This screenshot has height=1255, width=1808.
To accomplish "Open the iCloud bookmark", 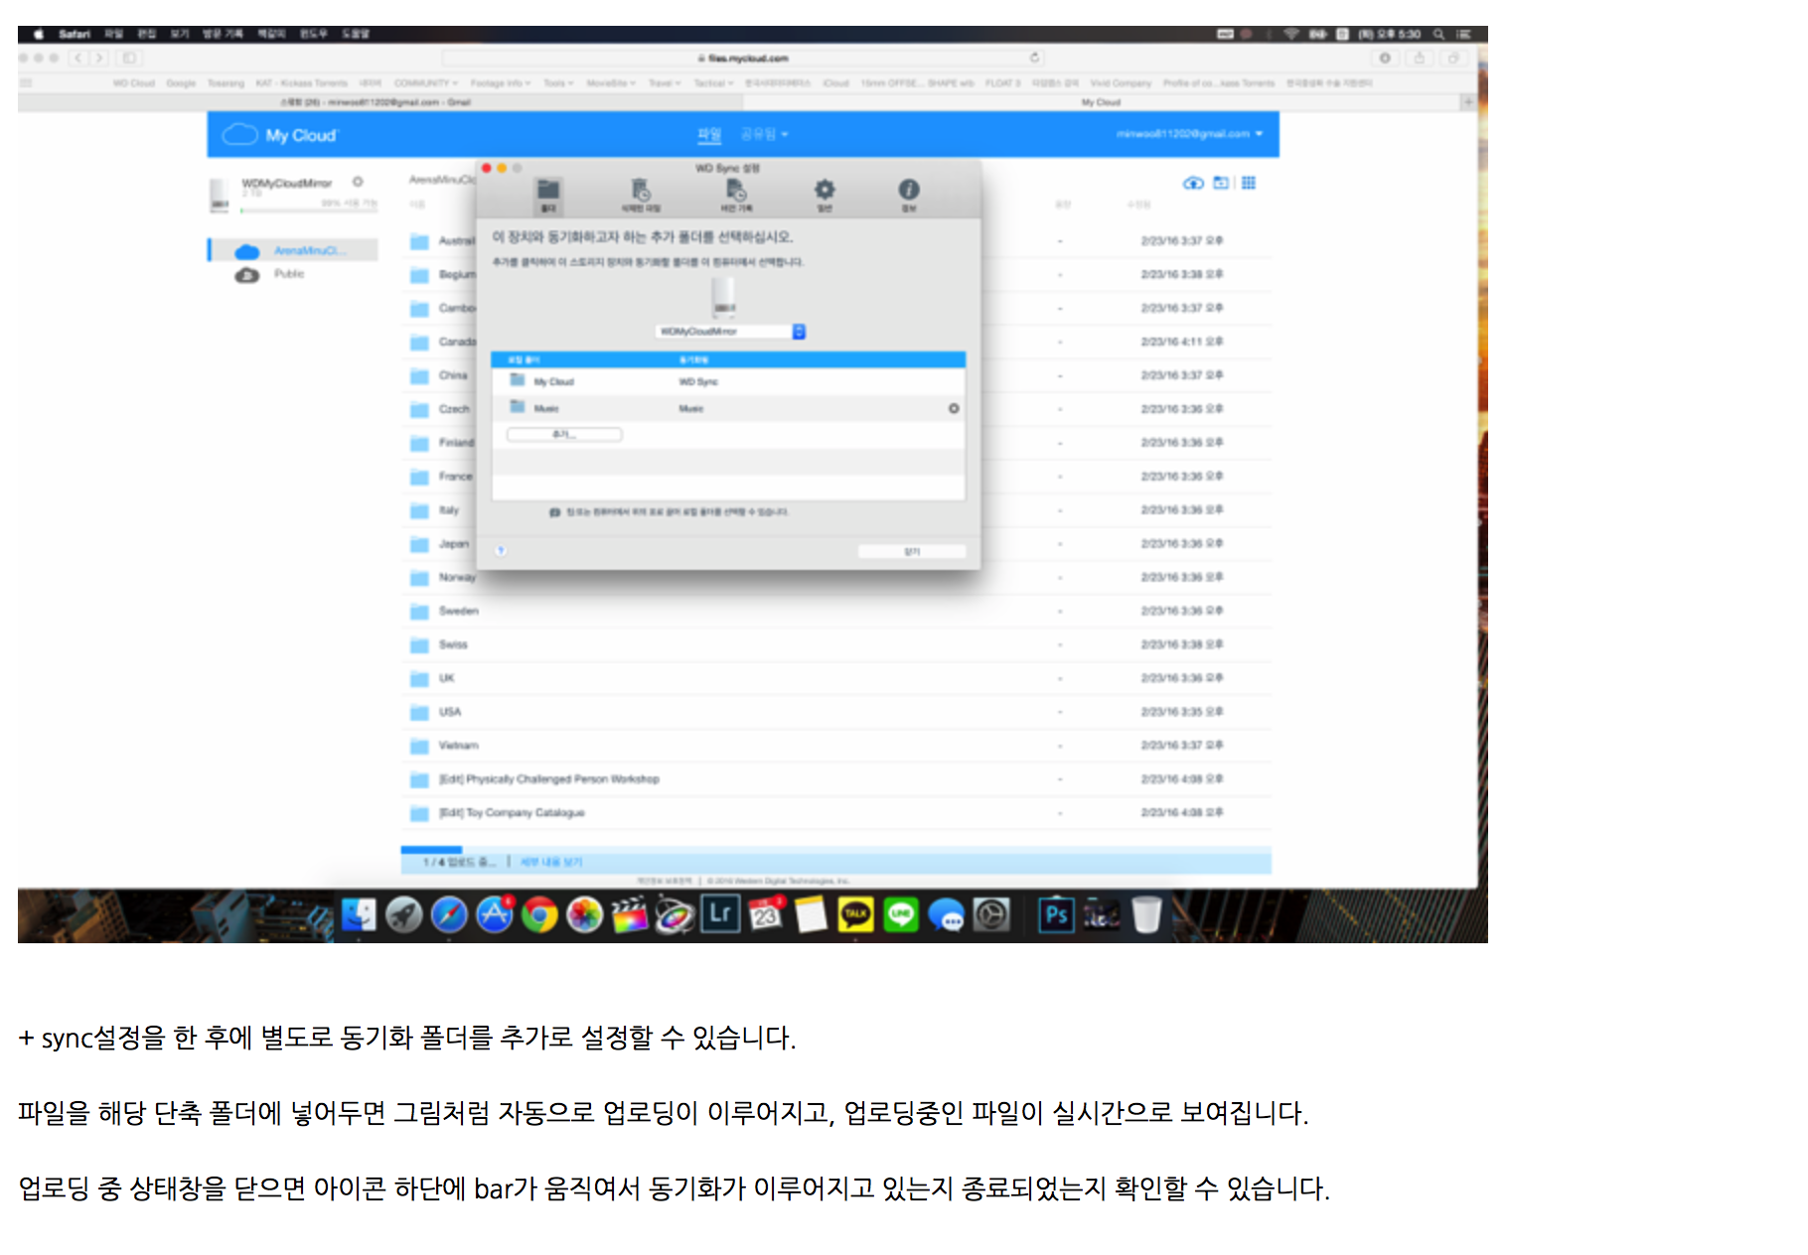I will (x=835, y=83).
